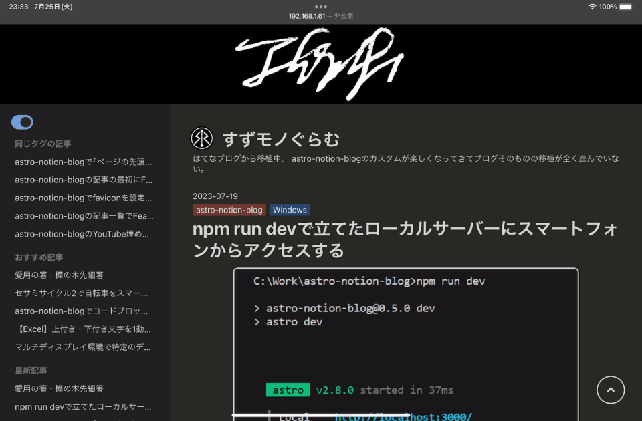Open the すずモノぐらむ blog title link
Viewport: 642px width, 421px height.
[x=281, y=140]
